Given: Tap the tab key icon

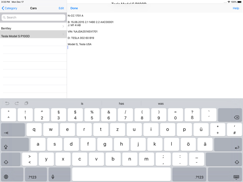Looking at the screenshot, I should 13,130.
